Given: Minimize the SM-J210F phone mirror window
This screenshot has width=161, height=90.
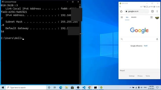Looking at the screenshot, I should tap(147, 3).
